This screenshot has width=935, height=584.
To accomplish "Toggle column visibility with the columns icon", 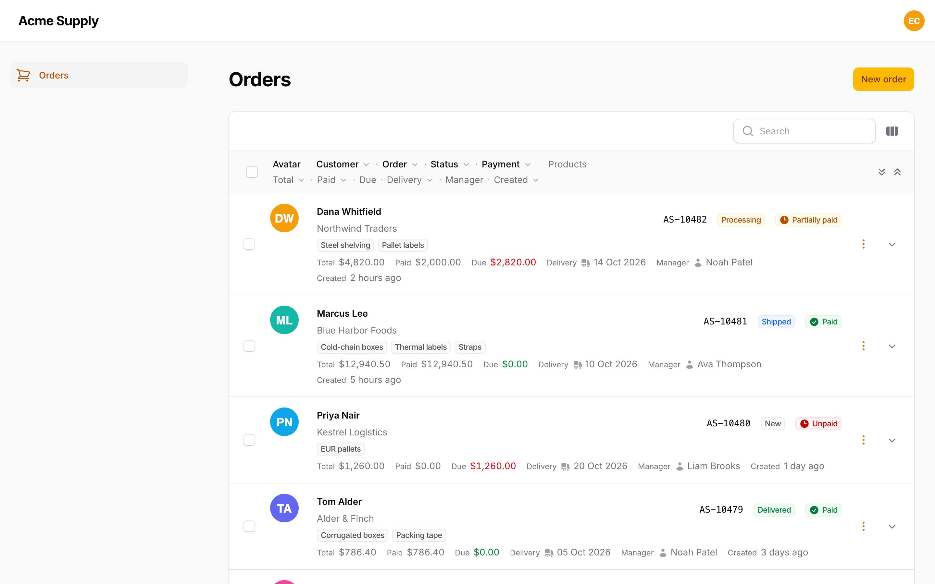I will [892, 131].
